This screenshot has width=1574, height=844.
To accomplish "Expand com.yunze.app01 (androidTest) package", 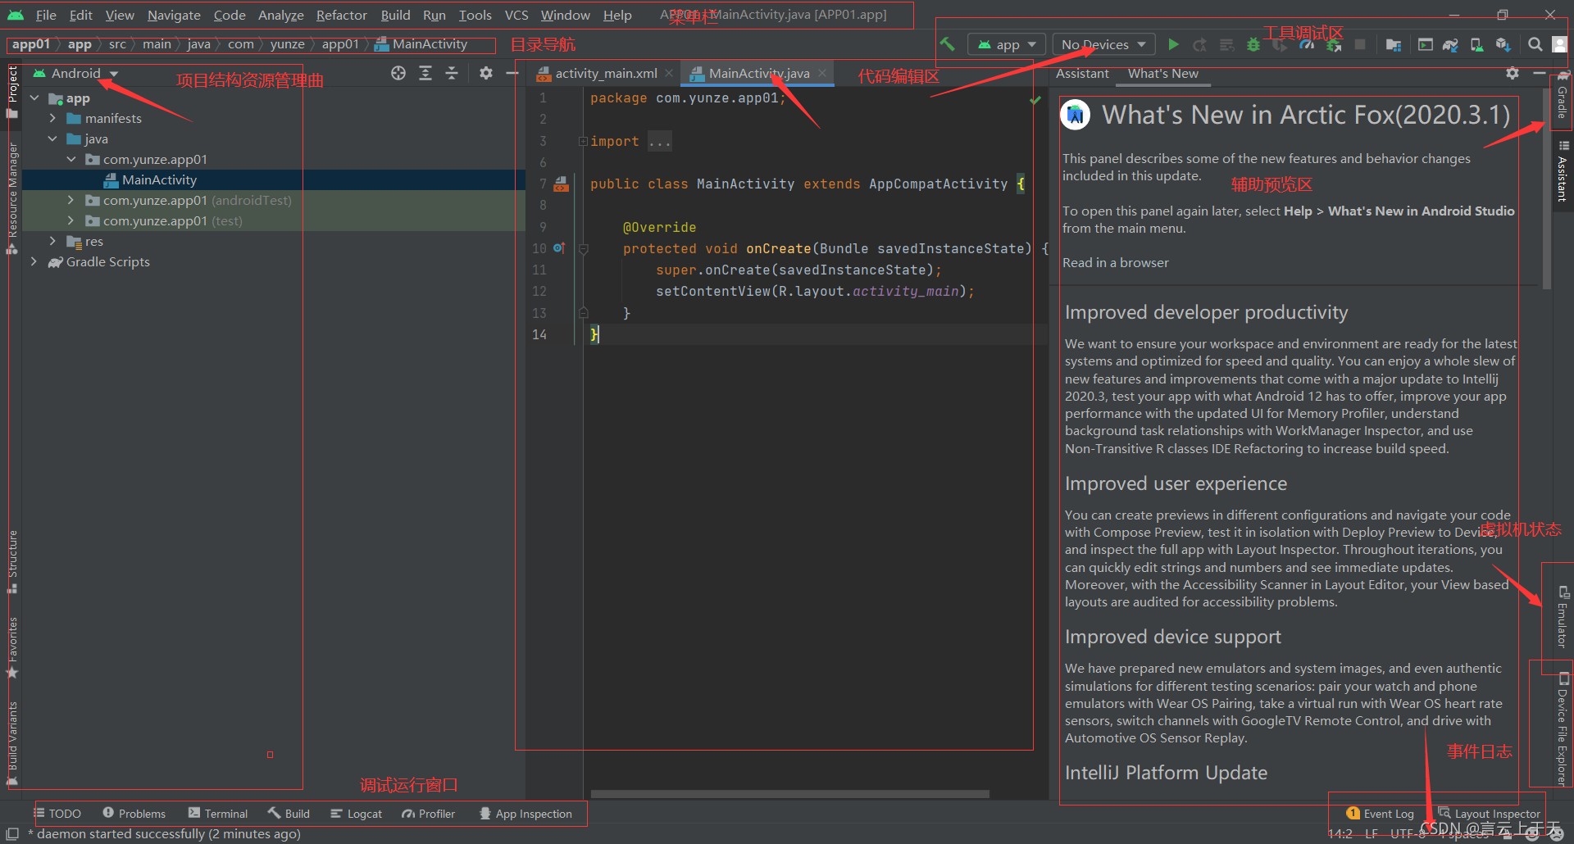I will pos(71,201).
